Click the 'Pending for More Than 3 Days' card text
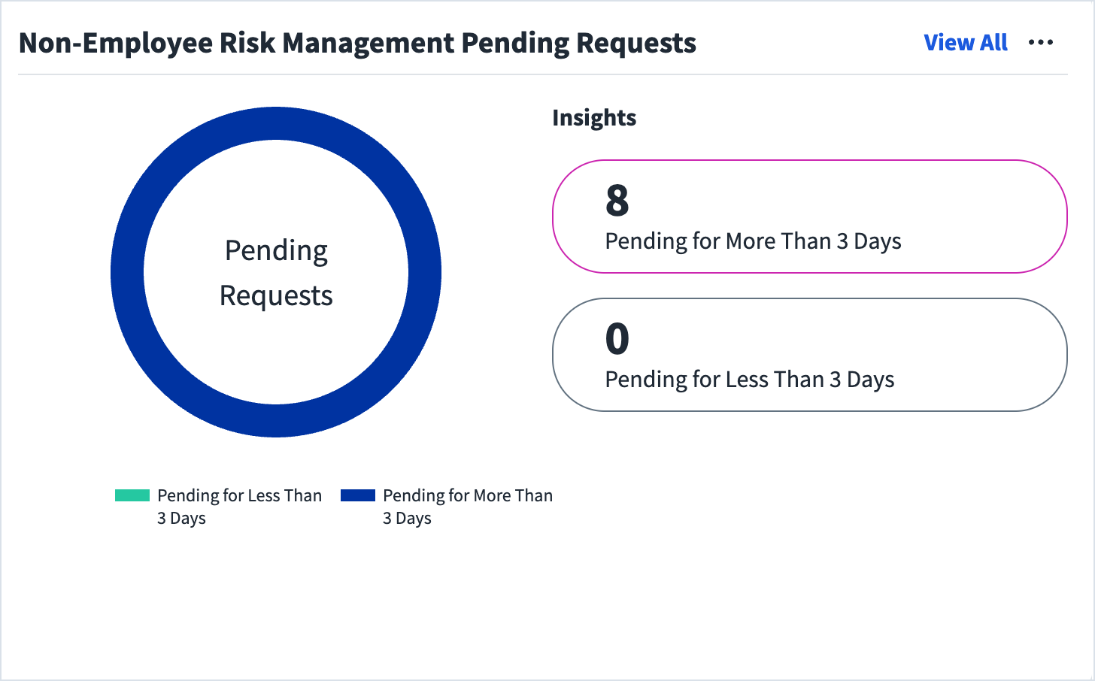This screenshot has width=1095, height=681. click(x=753, y=241)
